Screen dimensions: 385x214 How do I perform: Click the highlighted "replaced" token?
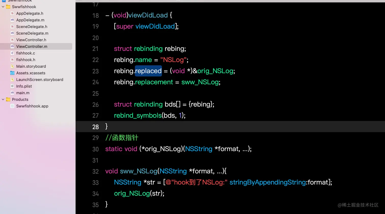click(x=148, y=71)
